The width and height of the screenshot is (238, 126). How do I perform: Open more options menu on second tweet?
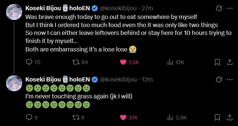pyautogui.click(x=230, y=79)
